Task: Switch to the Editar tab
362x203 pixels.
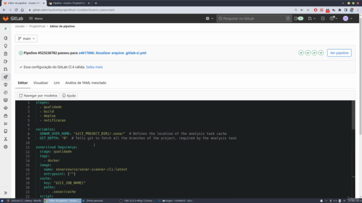Action: click(x=23, y=83)
